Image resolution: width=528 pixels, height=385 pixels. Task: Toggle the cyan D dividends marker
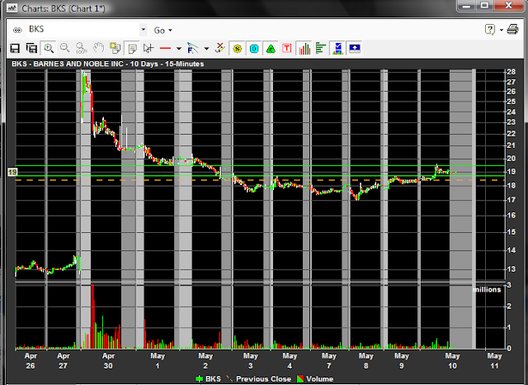click(254, 49)
